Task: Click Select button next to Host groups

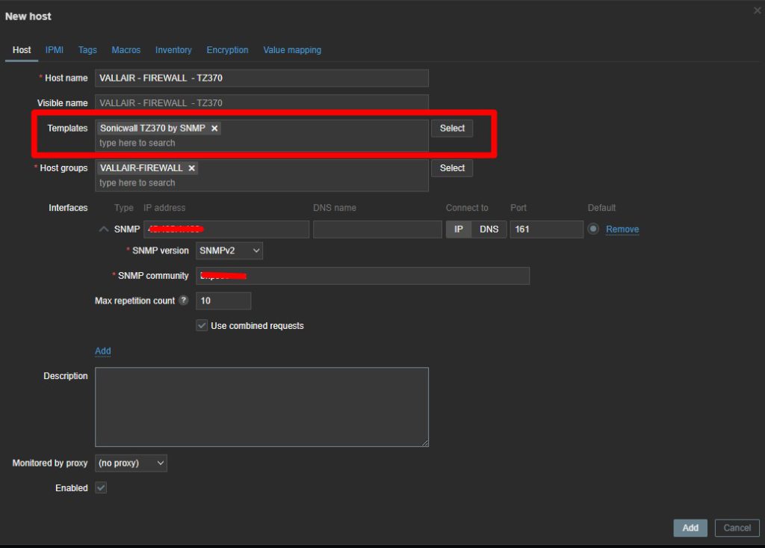Action: pyautogui.click(x=452, y=168)
